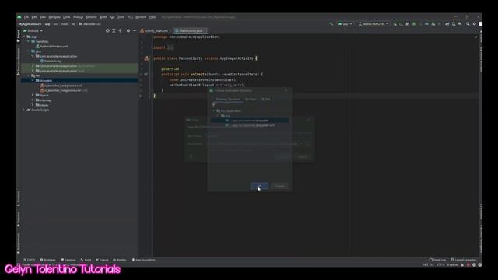This screenshot has width=498, height=280.
Task: Open the realme device selector dropdown
Action: pyautogui.click(x=373, y=24)
